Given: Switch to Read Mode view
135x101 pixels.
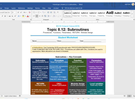Looking at the screenshot, I should pyautogui.click(x=124, y=96).
